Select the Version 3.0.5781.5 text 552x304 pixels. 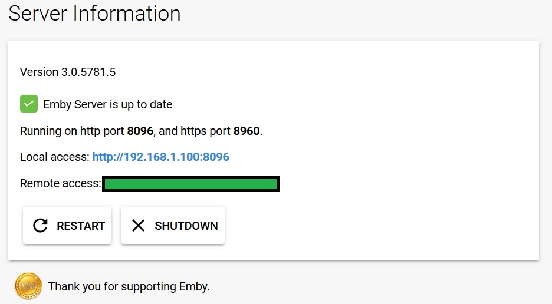68,72
